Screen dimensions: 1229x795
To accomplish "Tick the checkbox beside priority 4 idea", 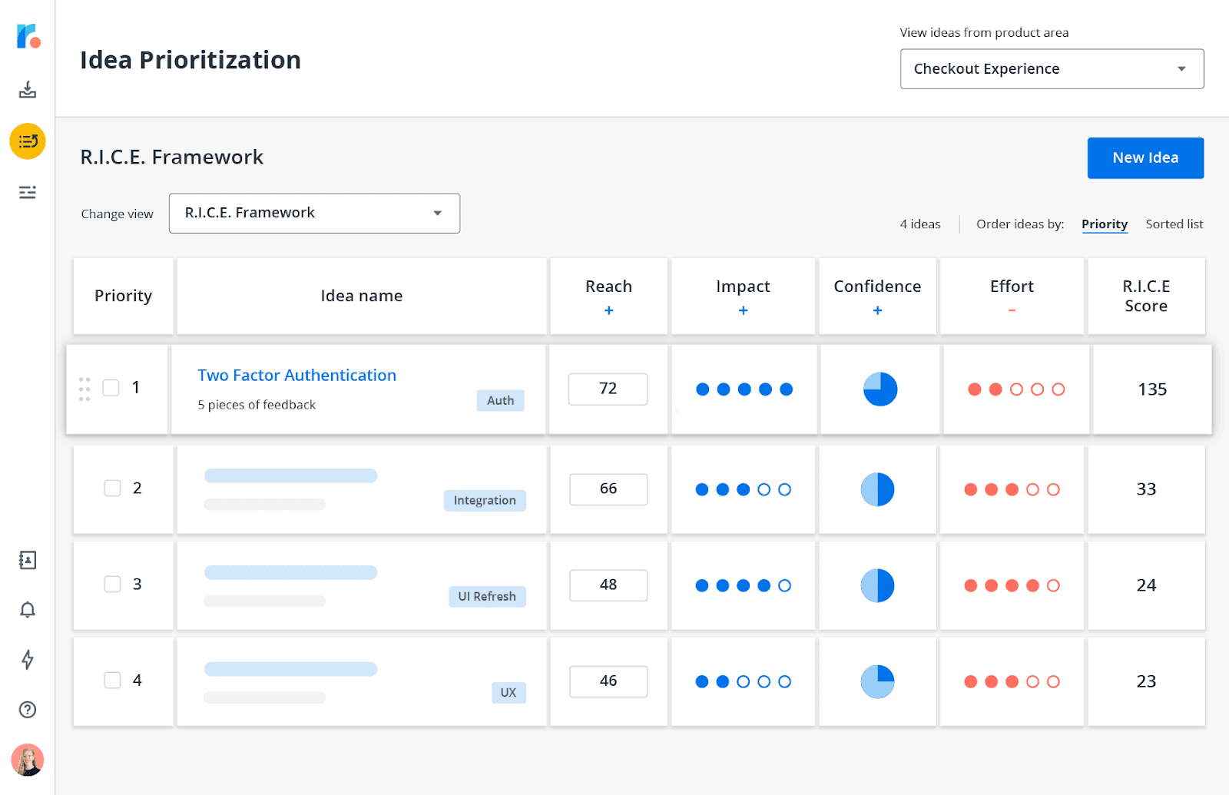I will tap(112, 681).
